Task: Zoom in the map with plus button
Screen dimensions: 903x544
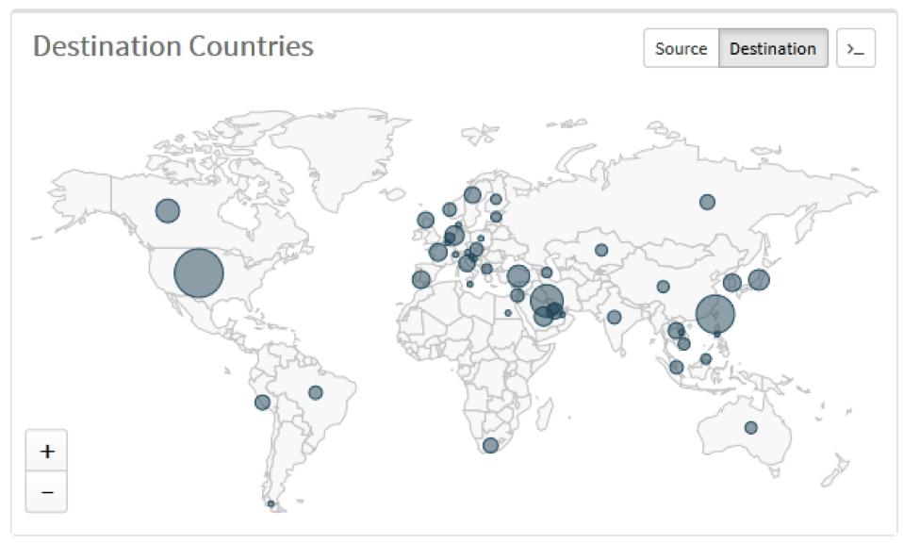Action: (46, 451)
